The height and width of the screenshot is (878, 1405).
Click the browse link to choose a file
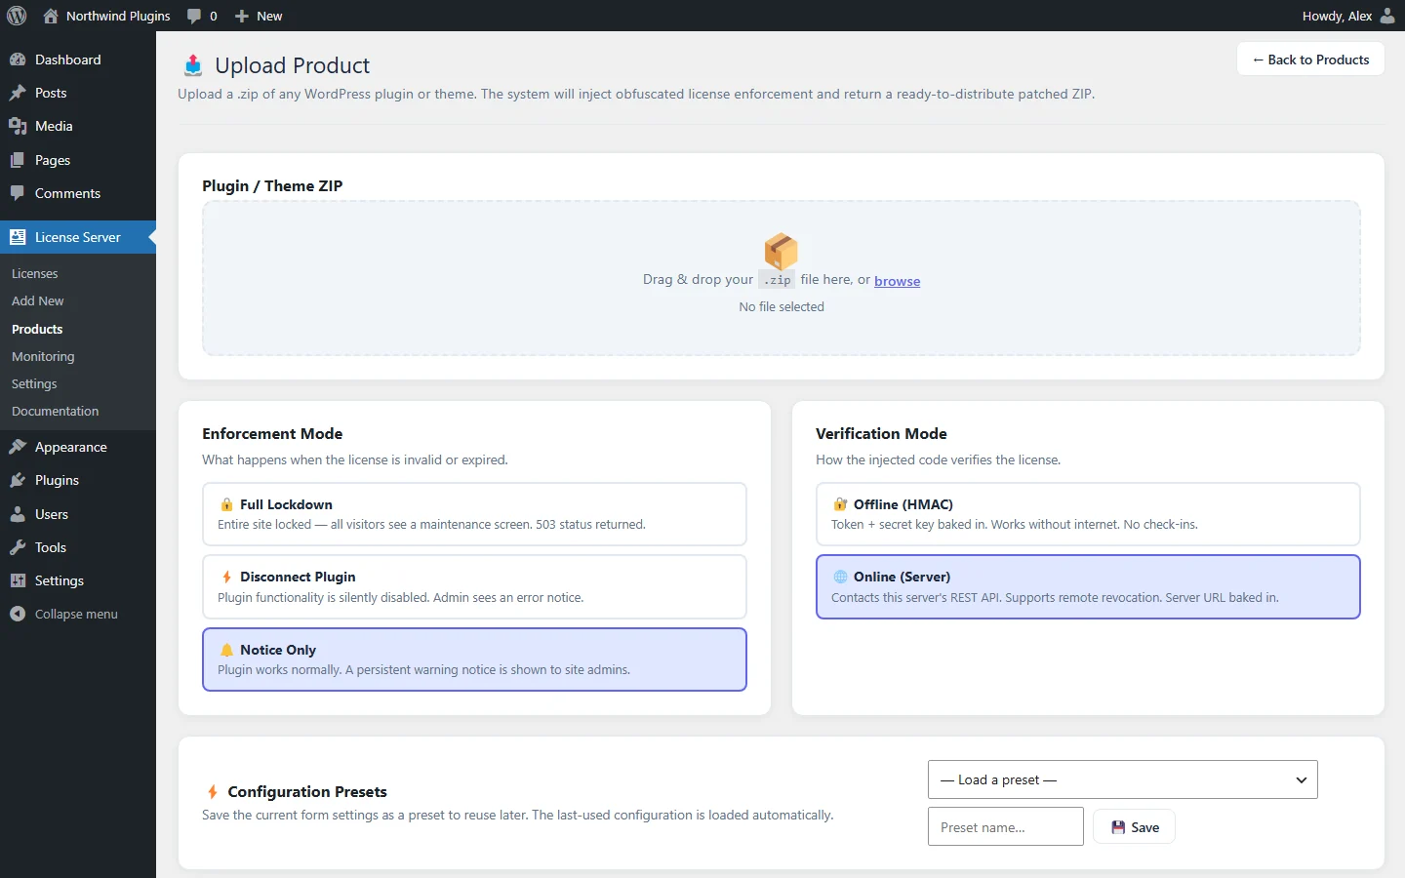[897, 281]
